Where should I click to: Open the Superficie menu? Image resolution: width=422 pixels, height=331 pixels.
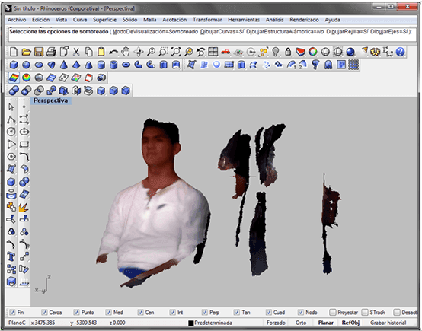point(104,20)
